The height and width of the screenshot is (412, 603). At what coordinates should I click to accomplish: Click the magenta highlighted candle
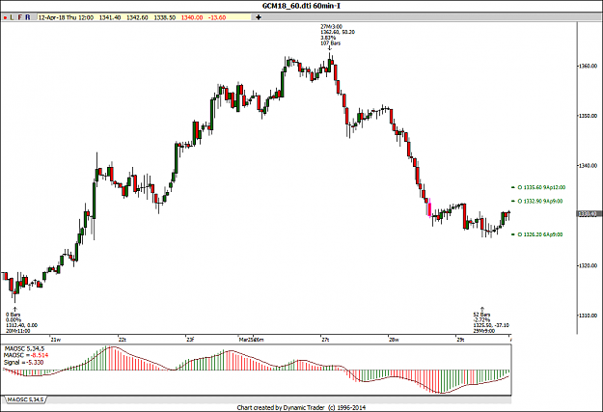click(429, 208)
